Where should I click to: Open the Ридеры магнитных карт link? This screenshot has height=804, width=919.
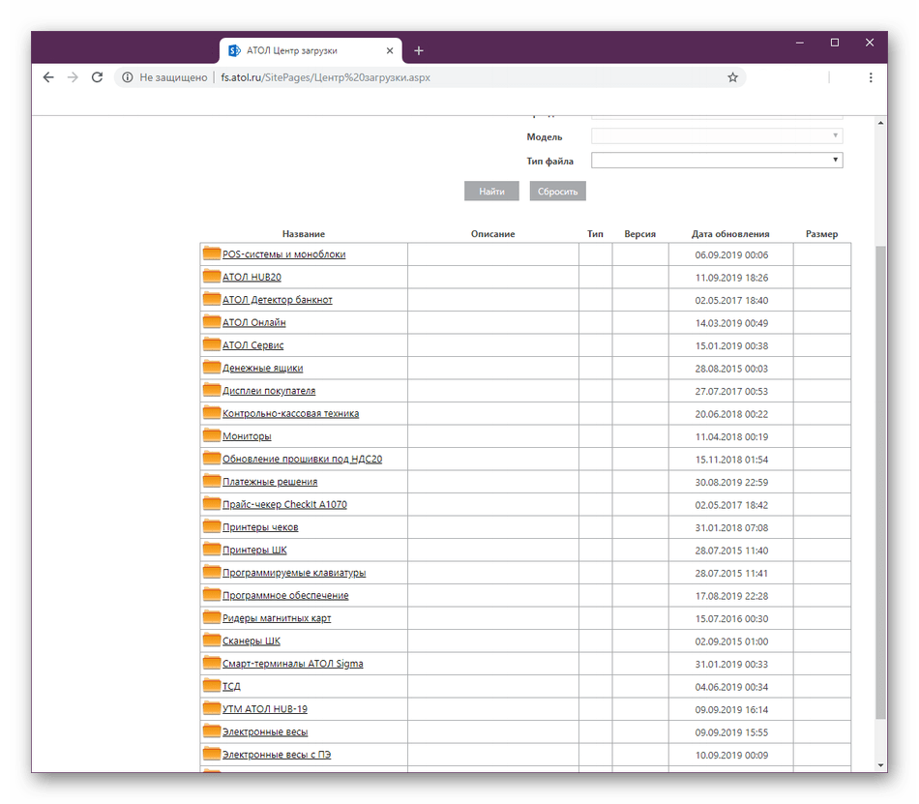point(277,619)
